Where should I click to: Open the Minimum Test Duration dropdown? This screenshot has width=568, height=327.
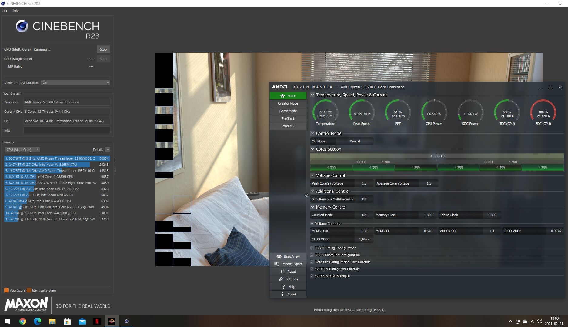(75, 83)
